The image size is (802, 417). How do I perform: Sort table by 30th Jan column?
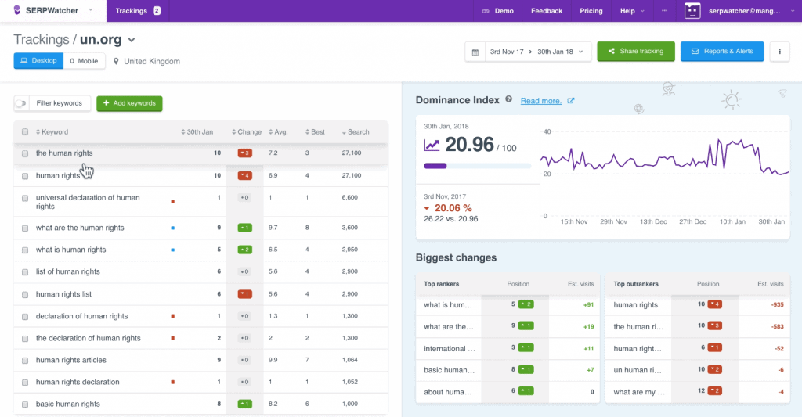tap(197, 132)
